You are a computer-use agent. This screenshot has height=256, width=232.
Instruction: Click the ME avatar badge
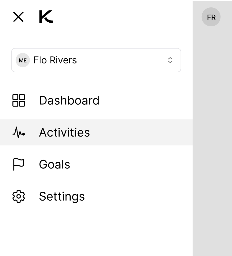(x=23, y=60)
